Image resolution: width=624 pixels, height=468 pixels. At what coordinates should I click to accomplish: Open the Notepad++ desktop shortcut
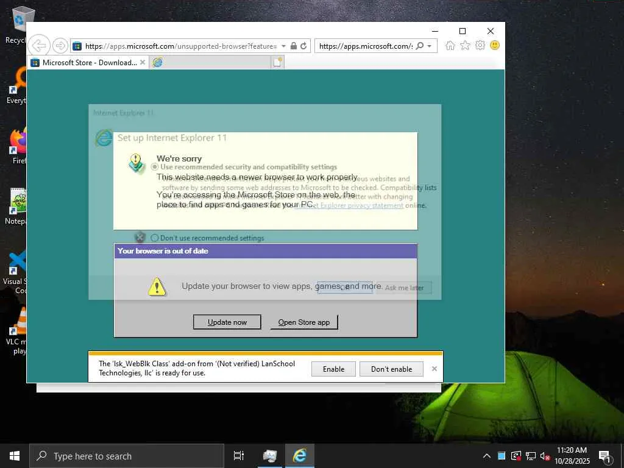[x=16, y=206]
